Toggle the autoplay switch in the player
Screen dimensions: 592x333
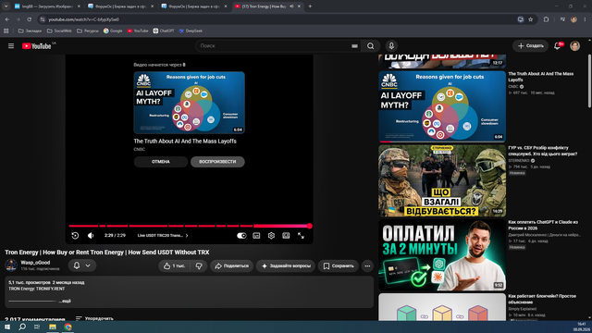[241, 236]
